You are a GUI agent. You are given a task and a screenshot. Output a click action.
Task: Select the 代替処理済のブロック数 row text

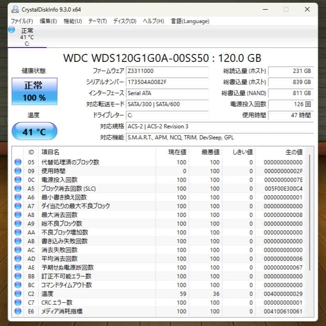[x=70, y=162]
